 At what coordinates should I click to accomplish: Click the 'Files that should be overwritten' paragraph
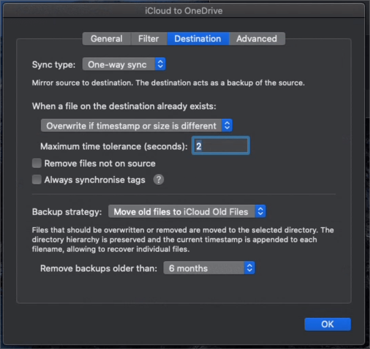tap(183, 240)
